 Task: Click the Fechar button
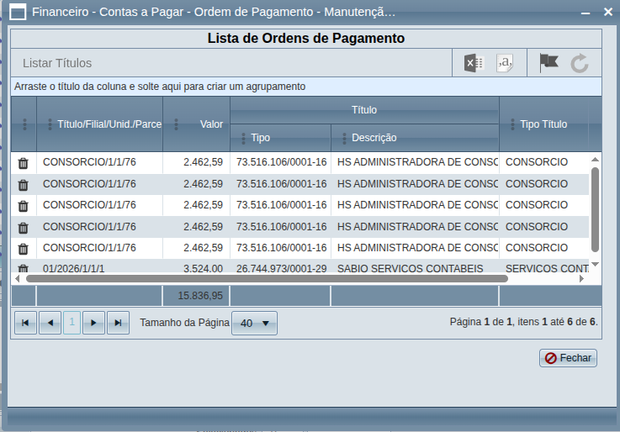(568, 358)
